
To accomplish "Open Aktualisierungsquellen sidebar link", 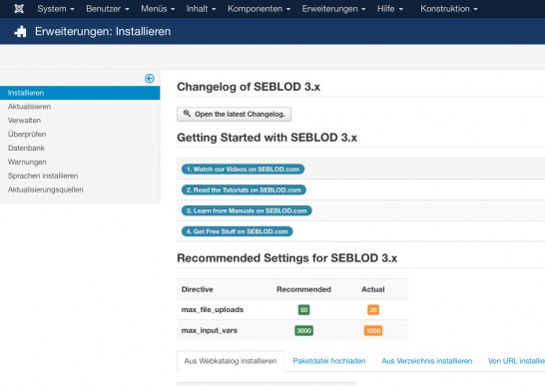I will click(x=46, y=190).
